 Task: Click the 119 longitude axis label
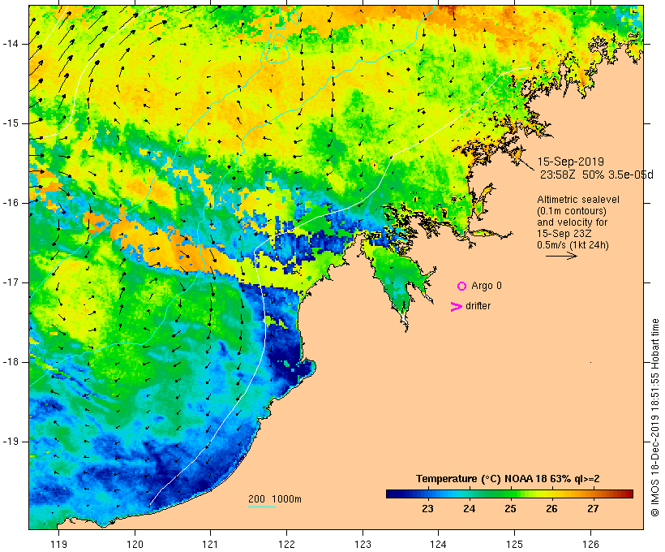pos(58,544)
